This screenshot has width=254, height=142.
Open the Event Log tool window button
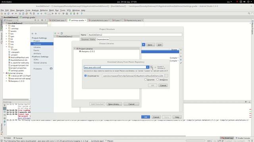(227, 138)
